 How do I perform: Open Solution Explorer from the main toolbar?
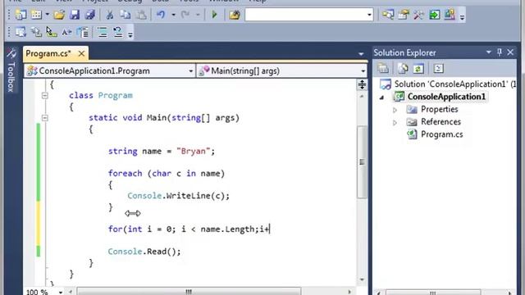click(388, 15)
